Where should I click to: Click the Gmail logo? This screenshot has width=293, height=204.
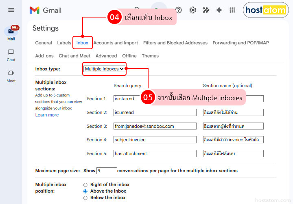46,10
